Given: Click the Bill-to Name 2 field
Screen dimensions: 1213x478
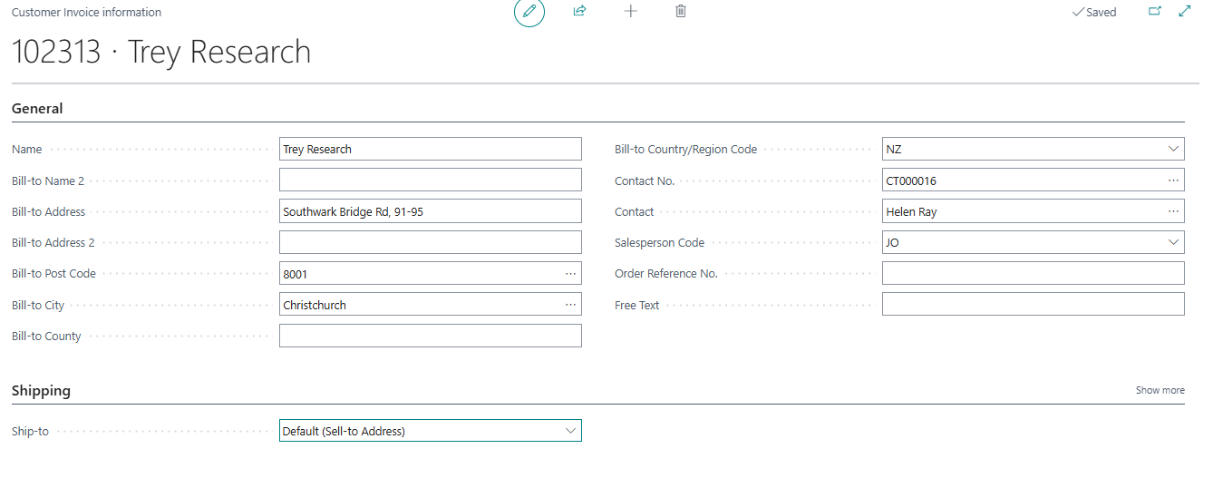Looking at the screenshot, I should (431, 180).
